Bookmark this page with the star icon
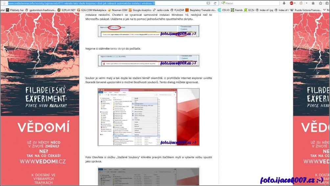Screen dimensions: 330x186 point(320,3)
